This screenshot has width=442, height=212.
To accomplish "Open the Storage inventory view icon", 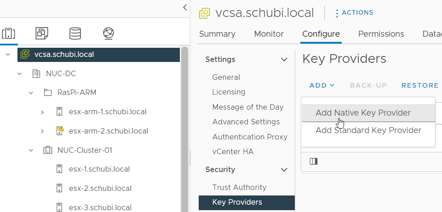I will (75, 33).
